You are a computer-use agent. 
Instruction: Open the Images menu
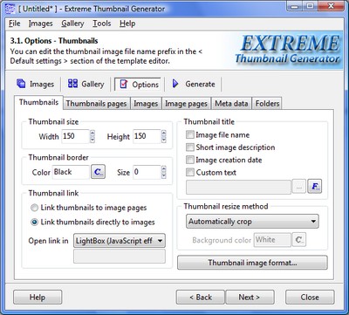click(x=41, y=24)
